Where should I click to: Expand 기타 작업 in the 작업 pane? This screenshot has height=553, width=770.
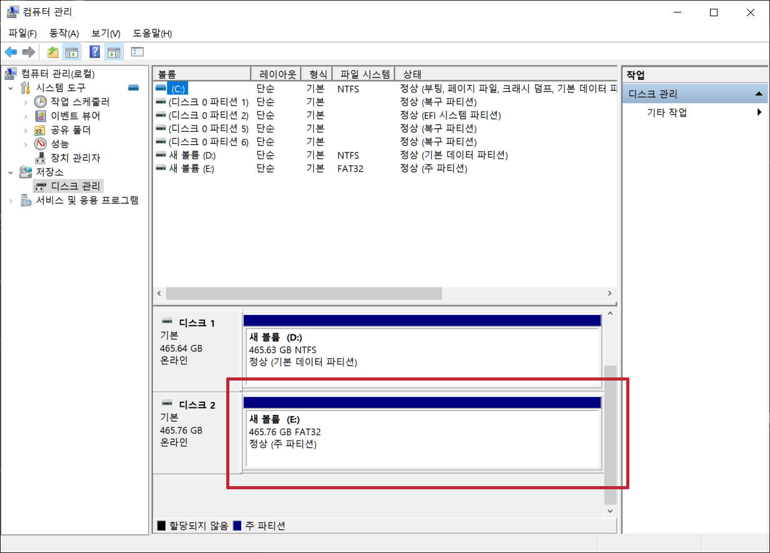point(760,112)
